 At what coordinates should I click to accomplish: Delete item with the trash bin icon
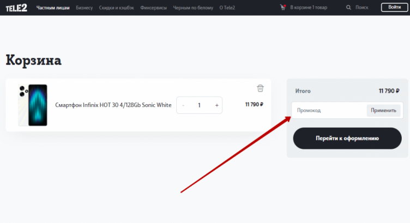coord(260,88)
